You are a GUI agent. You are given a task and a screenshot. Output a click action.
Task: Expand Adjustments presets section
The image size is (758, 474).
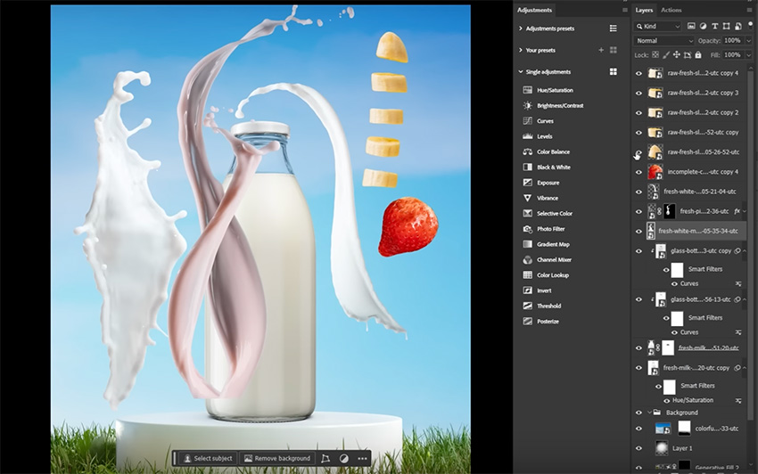click(x=520, y=29)
